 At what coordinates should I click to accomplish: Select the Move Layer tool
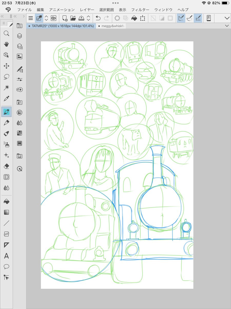6,66
